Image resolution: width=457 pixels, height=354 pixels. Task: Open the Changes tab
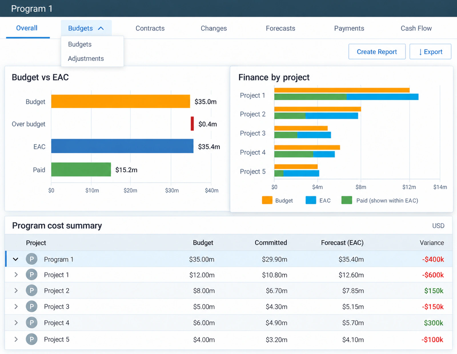(214, 28)
